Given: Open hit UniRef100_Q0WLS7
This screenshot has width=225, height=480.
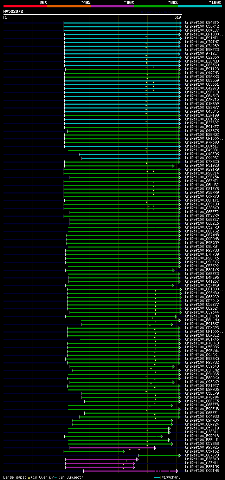Looking at the screenshot, I should (202, 31).
